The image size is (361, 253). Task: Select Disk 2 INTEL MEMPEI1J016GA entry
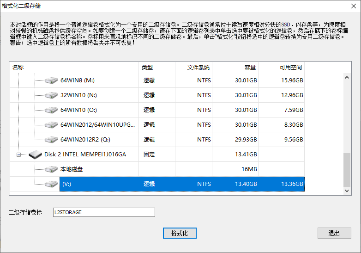click(157, 154)
